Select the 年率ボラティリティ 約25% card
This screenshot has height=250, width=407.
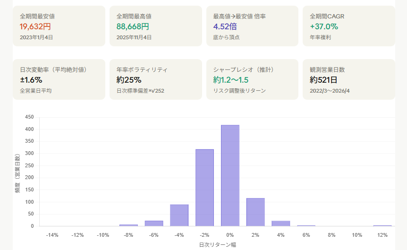tap(155, 79)
